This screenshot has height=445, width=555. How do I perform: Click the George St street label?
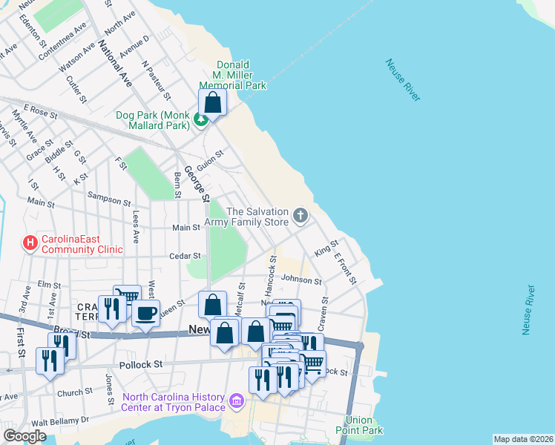pyautogui.click(x=197, y=184)
